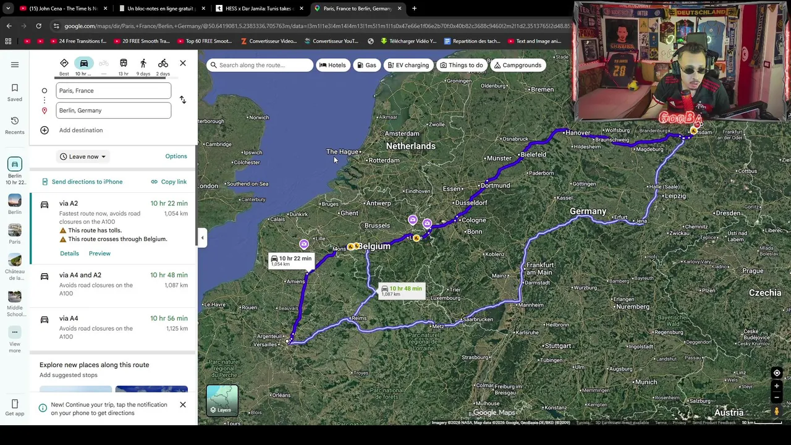Image resolution: width=791 pixels, height=445 pixels.
Task: Click the address bar URL
Action: [x=315, y=26]
